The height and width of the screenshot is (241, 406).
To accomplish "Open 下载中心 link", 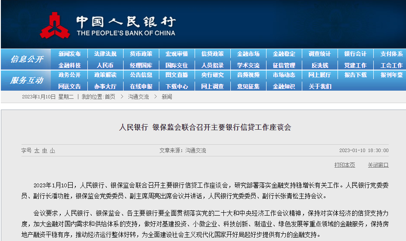I will click(x=177, y=86).
